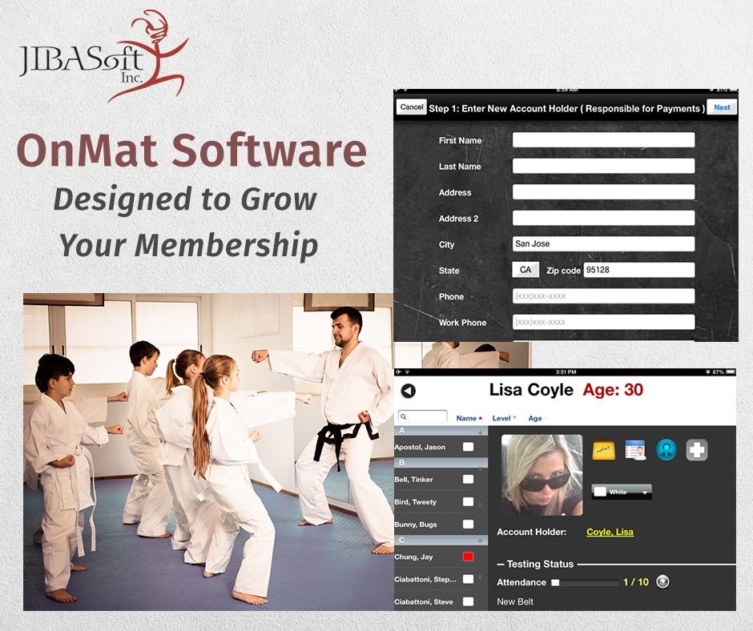Click the Zip code field with 95128
753x631 pixels.
[639, 270]
